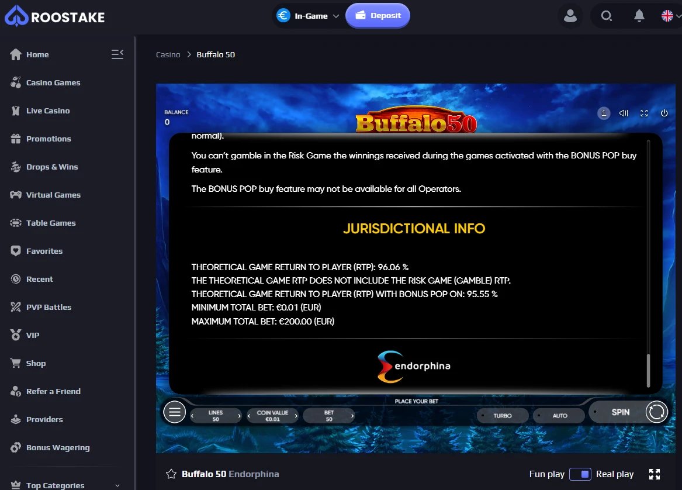
Task: Increase the coin value
Action: tap(296, 416)
